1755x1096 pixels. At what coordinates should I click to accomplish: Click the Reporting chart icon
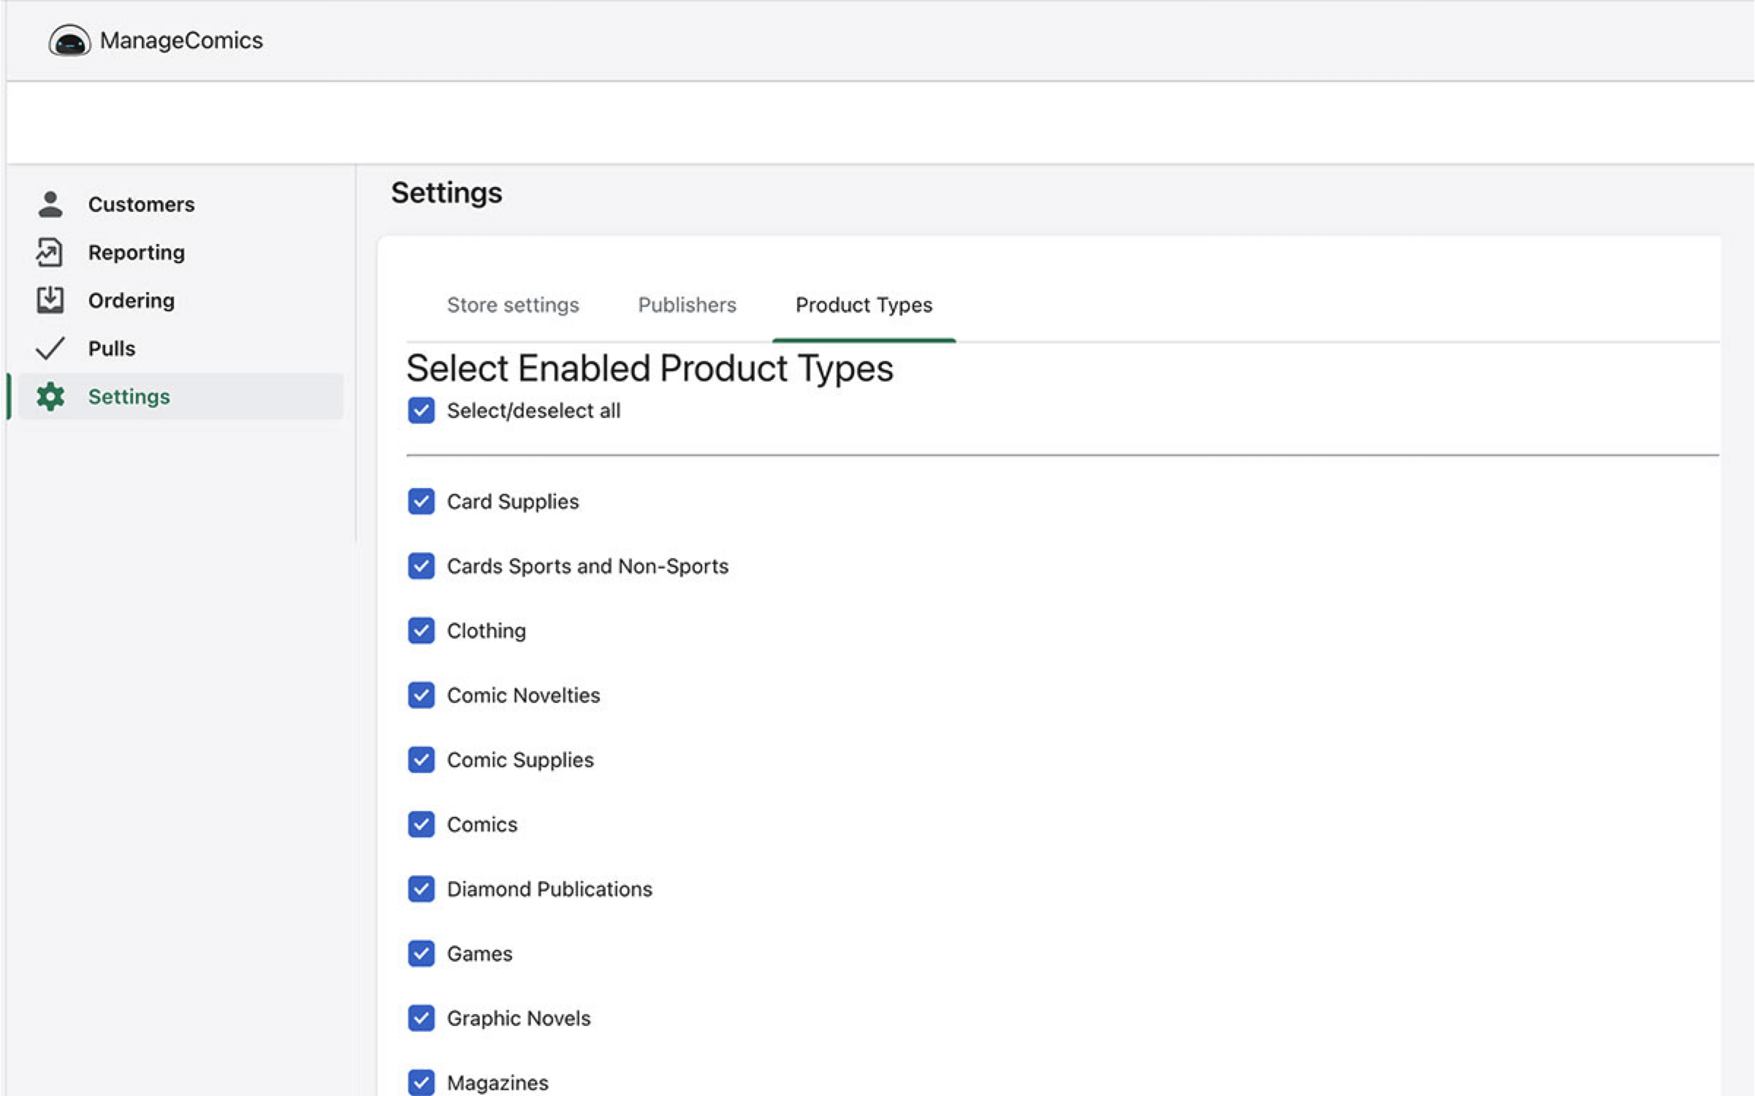(x=50, y=252)
